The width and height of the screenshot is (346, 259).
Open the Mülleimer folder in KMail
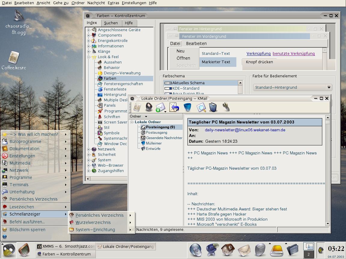click(153, 143)
